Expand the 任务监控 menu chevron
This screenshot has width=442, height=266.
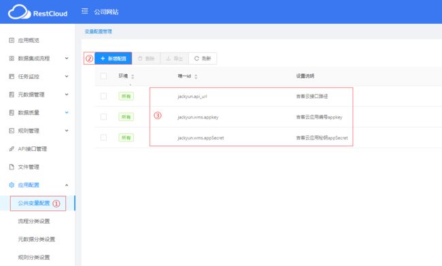(x=67, y=76)
